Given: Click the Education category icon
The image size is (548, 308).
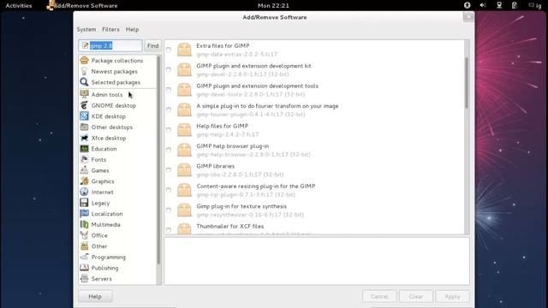Looking at the screenshot, I should point(84,148).
